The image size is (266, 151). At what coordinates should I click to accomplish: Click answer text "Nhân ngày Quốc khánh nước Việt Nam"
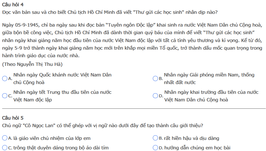(62, 75)
